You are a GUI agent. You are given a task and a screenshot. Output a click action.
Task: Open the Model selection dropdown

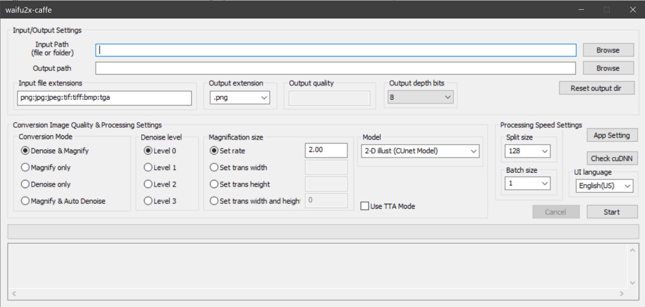[x=420, y=151]
